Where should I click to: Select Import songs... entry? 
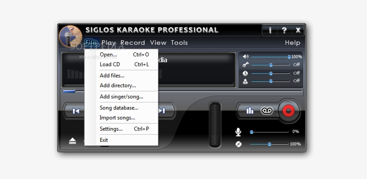(121, 118)
